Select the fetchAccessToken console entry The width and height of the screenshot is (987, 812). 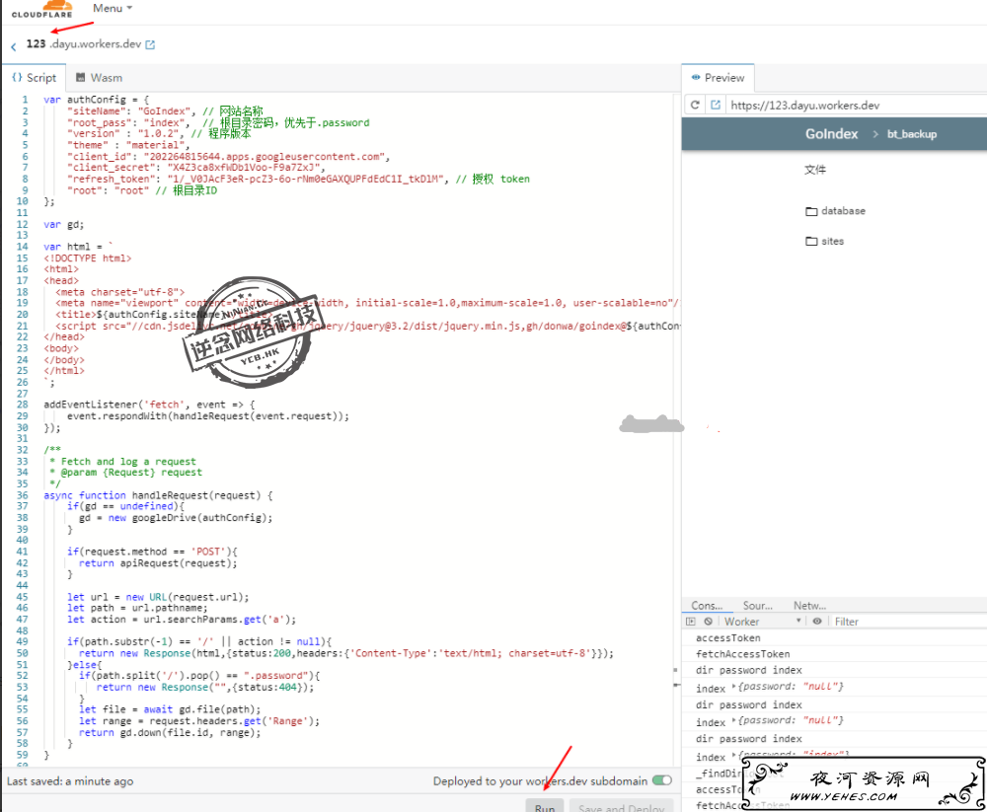[743, 654]
